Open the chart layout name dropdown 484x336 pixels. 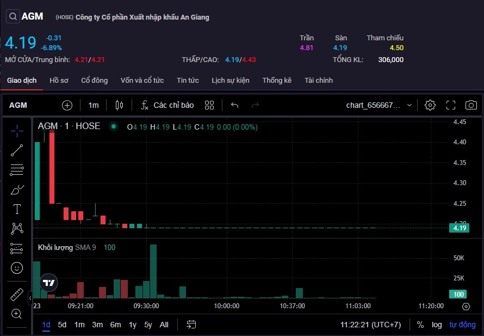379,105
